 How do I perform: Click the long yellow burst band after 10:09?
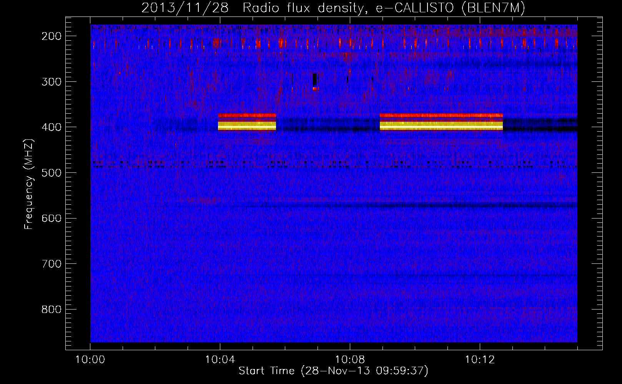(x=441, y=126)
